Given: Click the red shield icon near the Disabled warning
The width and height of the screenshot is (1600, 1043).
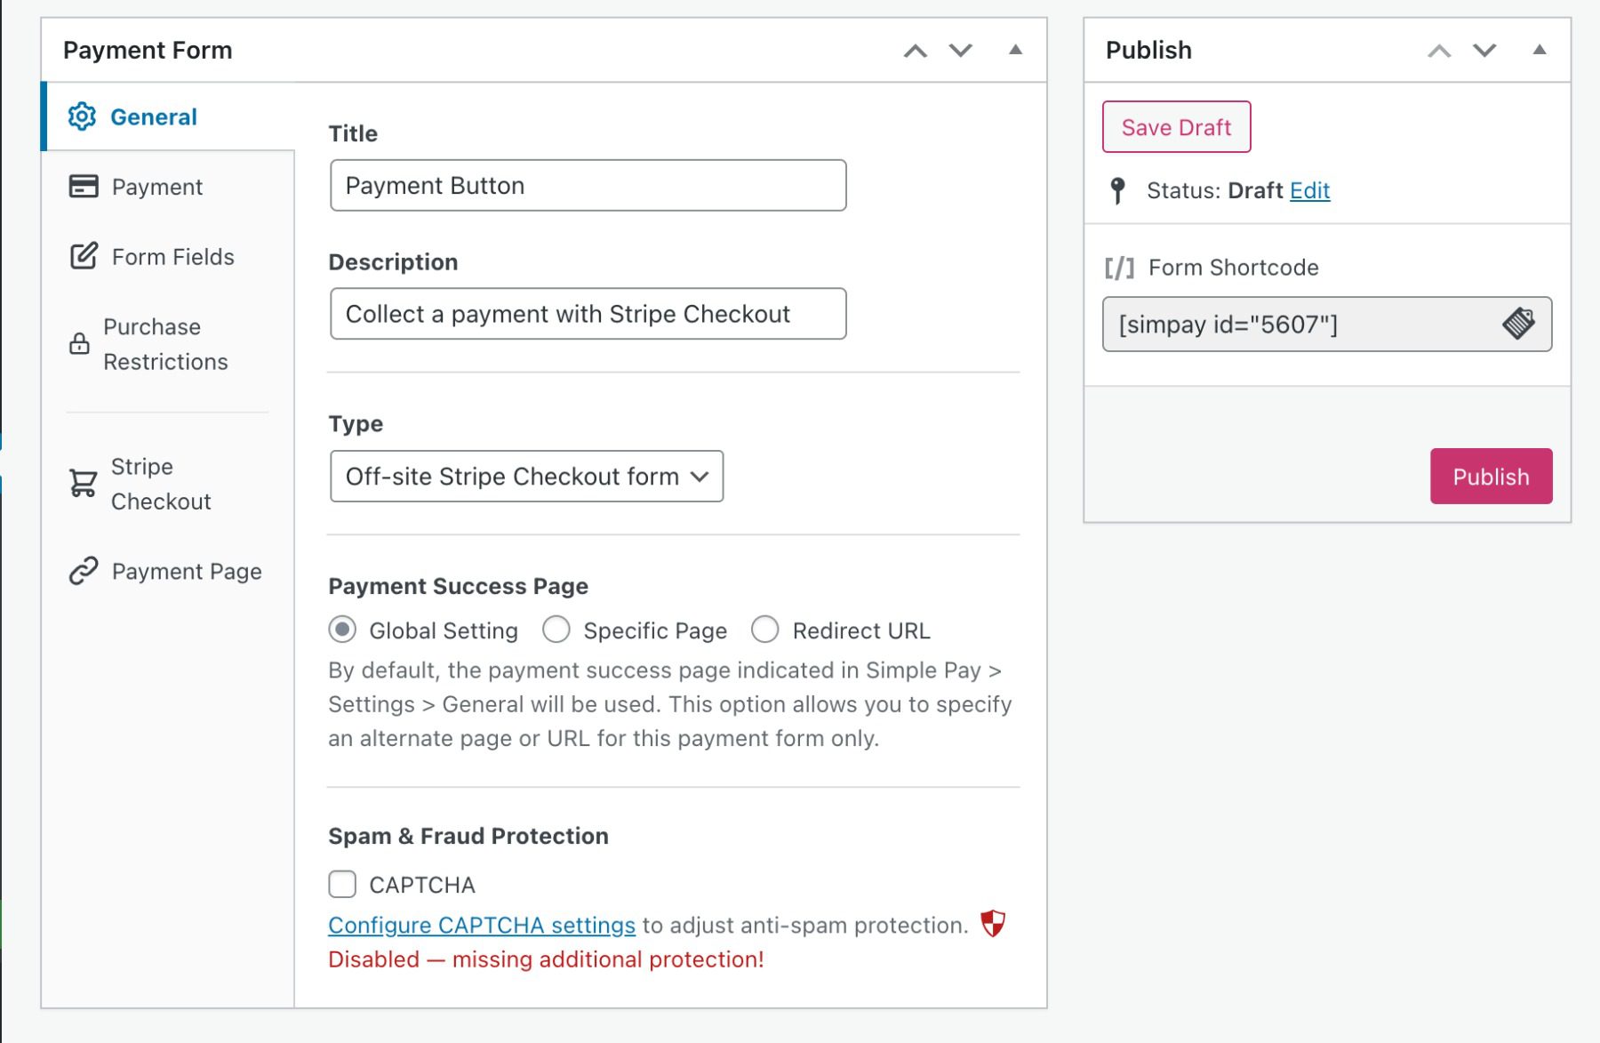Looking at the screenshot, I should point(993,924).
